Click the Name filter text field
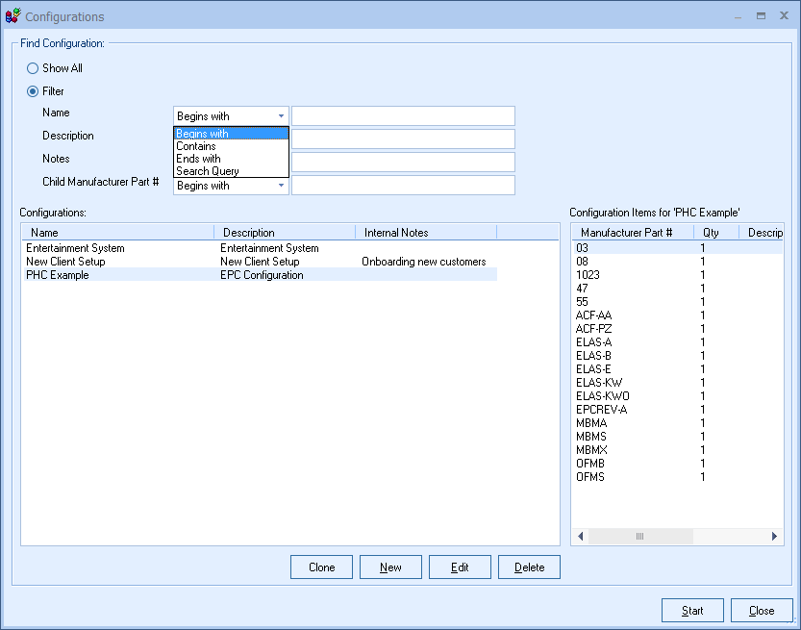 click(403, 116)
